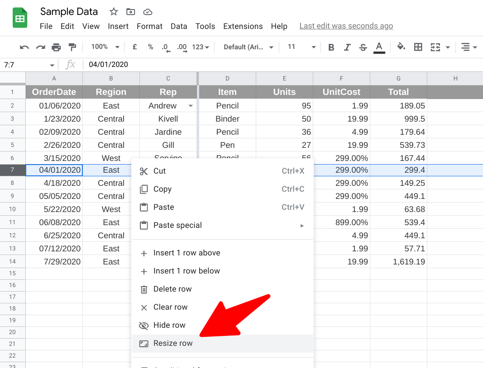Viewport: 483px width, 368px height.
Task: Select column G header
Action: [399, 79]
